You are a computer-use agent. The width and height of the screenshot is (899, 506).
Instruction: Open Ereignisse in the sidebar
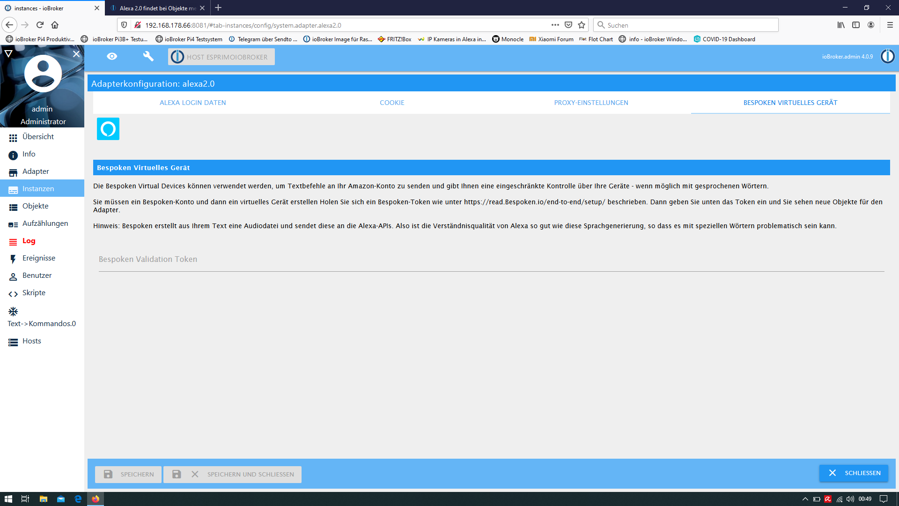pos(38,258)
